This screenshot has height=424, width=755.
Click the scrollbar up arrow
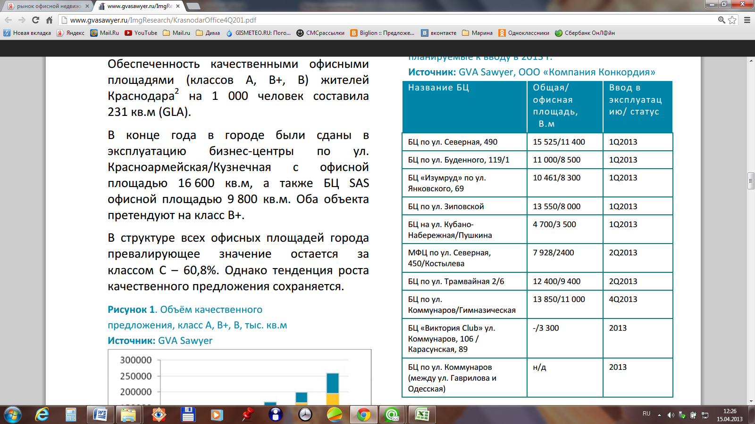pyautogui.click(x=751, y=61)
